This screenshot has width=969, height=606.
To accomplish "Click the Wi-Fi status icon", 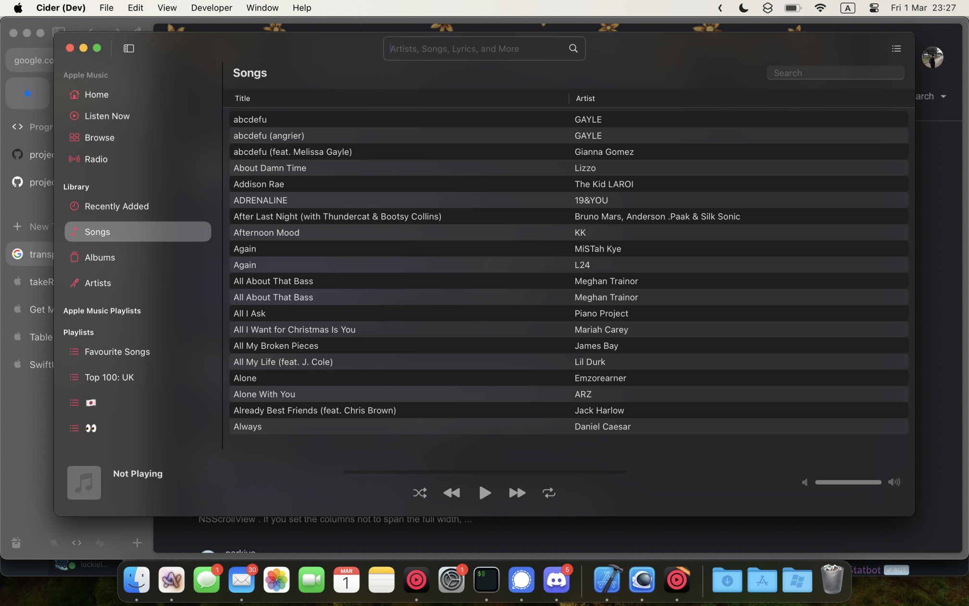I will [820, 8].
